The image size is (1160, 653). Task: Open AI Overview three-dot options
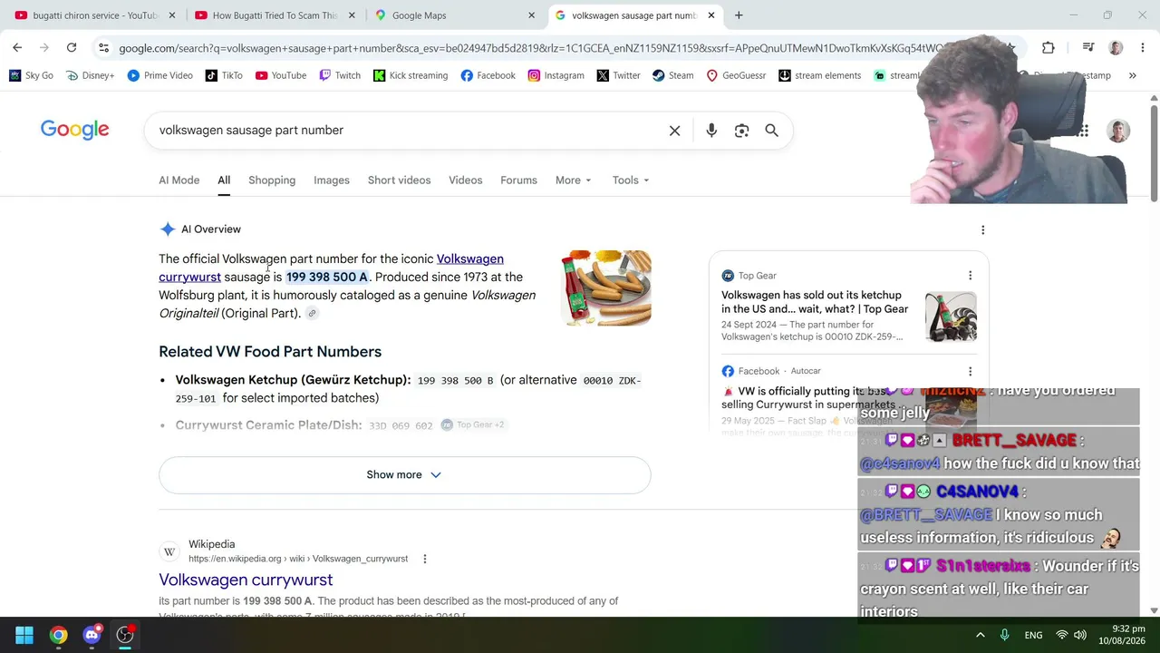point(982,230)
